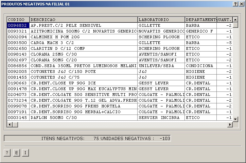This screenshot has height=163, width=246.
Task: Select row CR.DENT.COLGATE 50G SENSITIVE MULTI
Action: [120, 95]
